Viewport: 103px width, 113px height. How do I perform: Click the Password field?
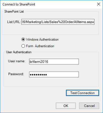tap(54, 74)
